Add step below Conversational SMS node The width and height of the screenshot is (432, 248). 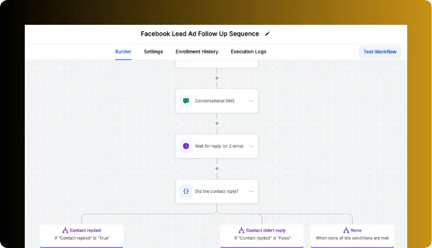[217, 123]
